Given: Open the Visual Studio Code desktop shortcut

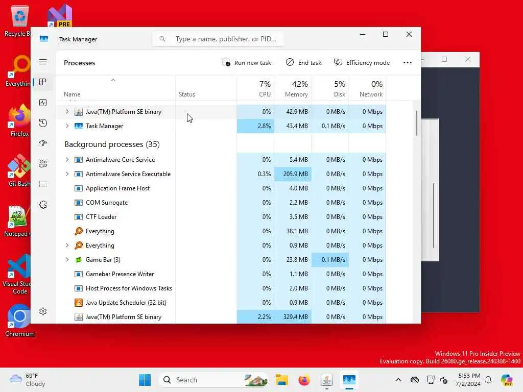Looking at the screenshot, I should [17, 274].
